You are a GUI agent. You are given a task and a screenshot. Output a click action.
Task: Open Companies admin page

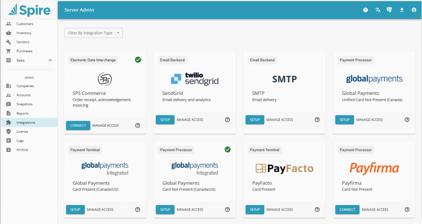[25, 86]
